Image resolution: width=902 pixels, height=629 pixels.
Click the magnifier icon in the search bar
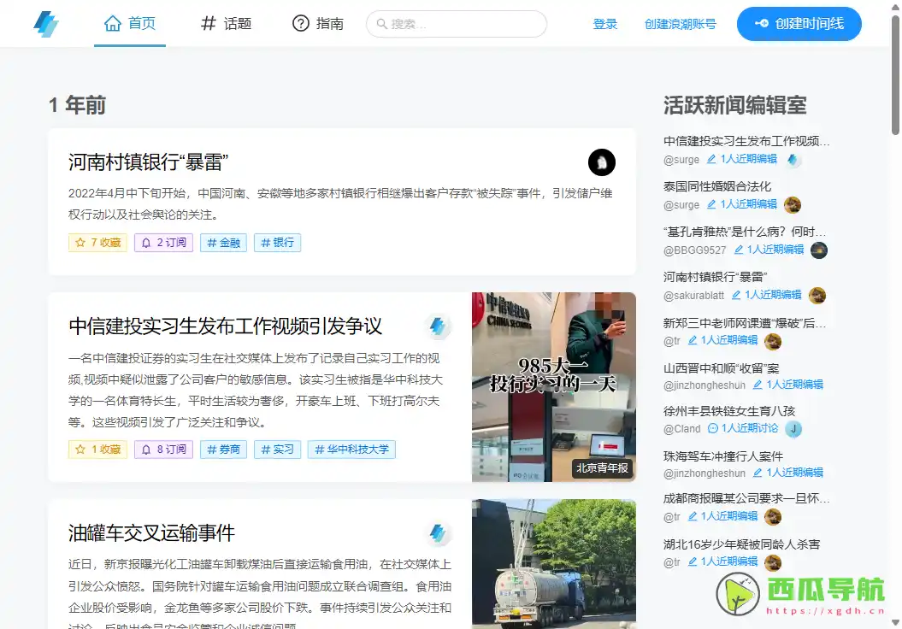381,24
